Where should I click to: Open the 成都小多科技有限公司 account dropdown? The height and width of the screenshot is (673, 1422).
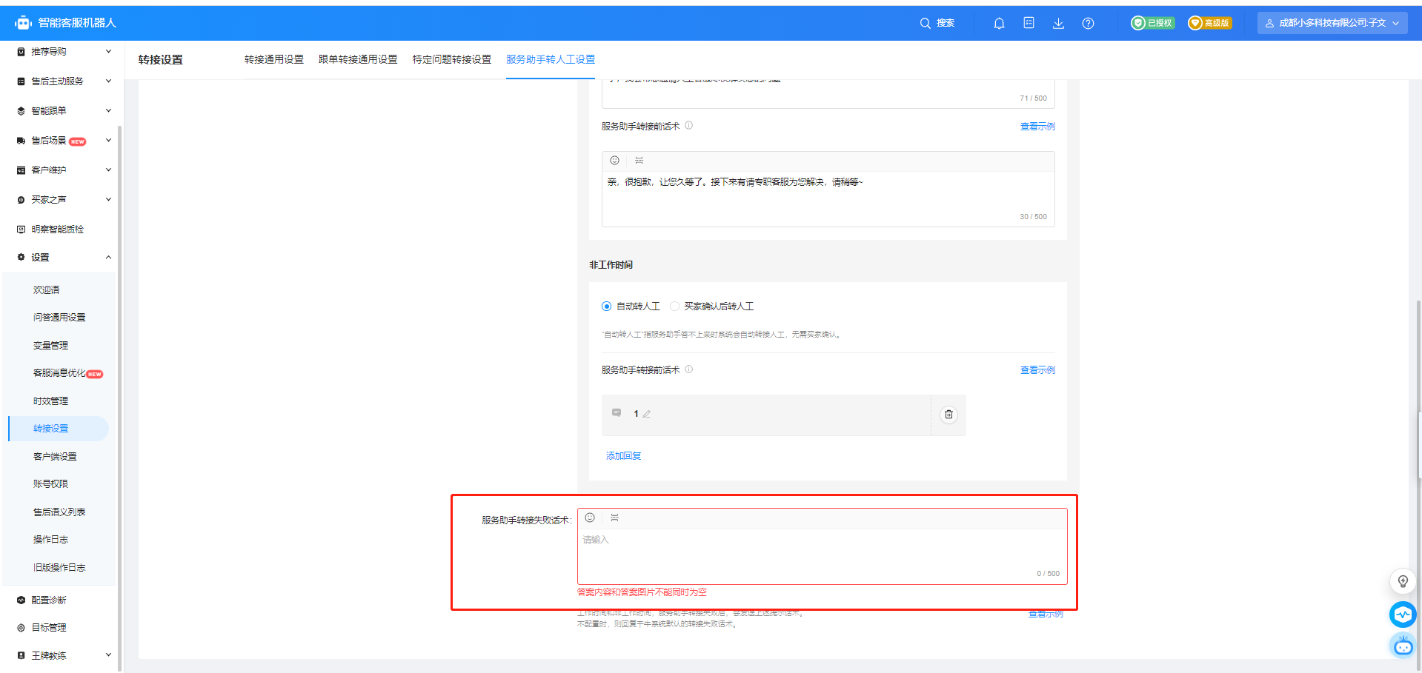(x=1332, y=23)
